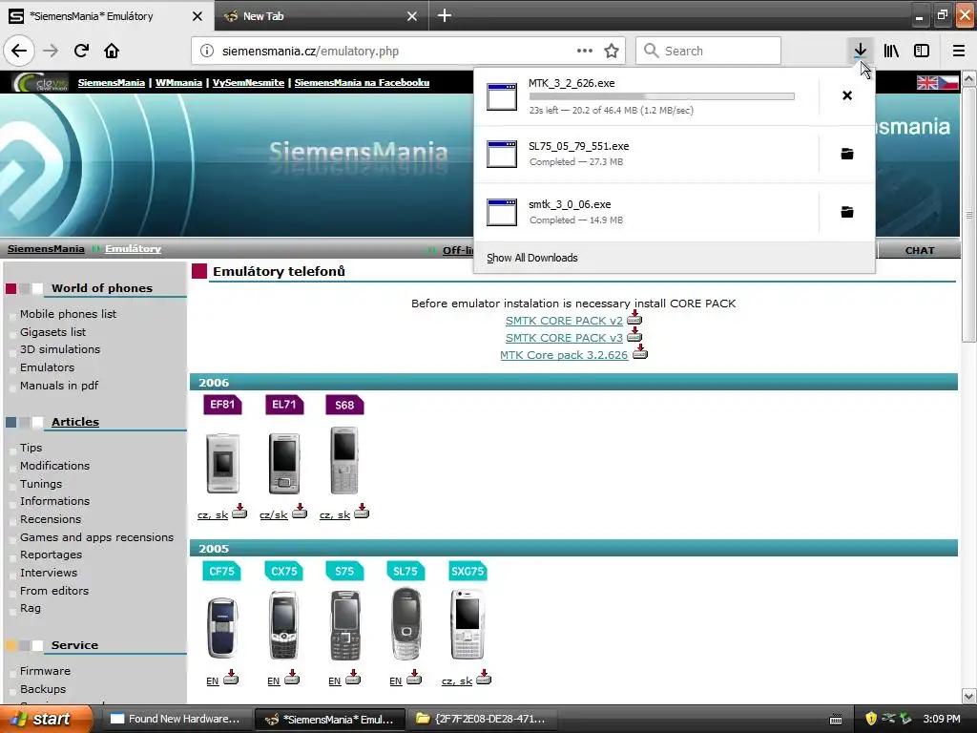Image resolution: width=977 pixels, height=733 pixels.
Task: Close the SiemensMania Emulátory tab
Action: point(197,16)
